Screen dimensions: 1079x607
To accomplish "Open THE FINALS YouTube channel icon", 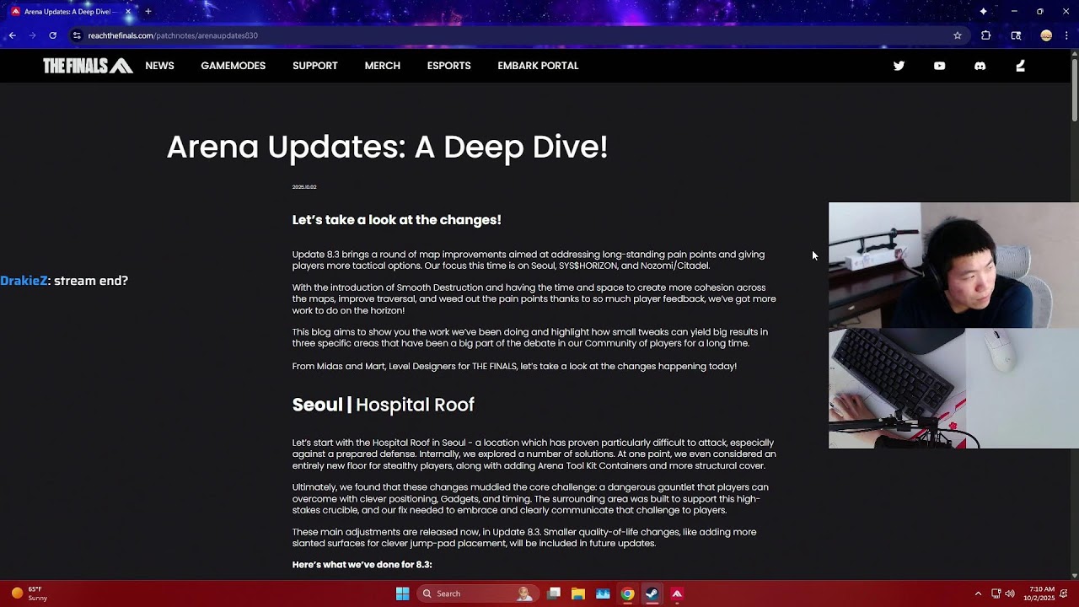I will pos(939,66).
